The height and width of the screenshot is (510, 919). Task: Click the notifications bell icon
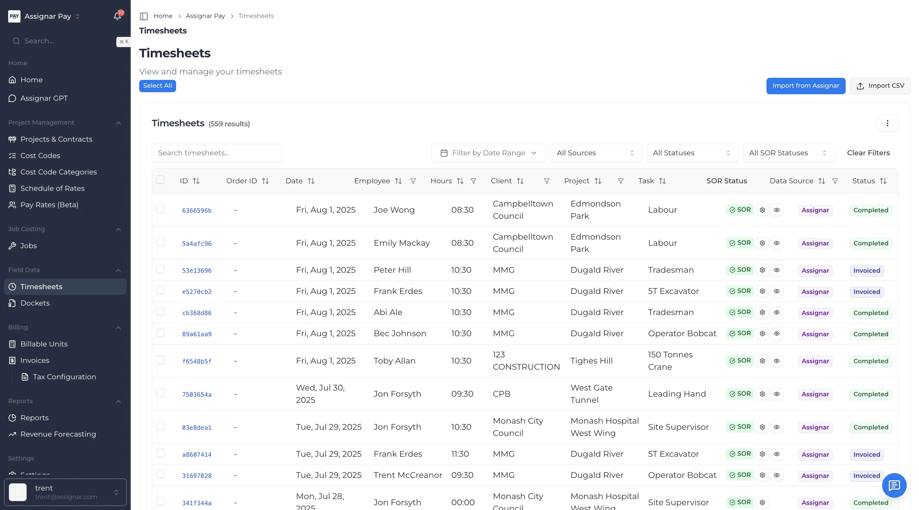point(117,16)
